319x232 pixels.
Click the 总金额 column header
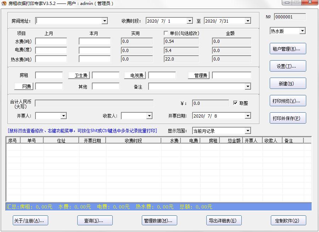click(231, 141)
